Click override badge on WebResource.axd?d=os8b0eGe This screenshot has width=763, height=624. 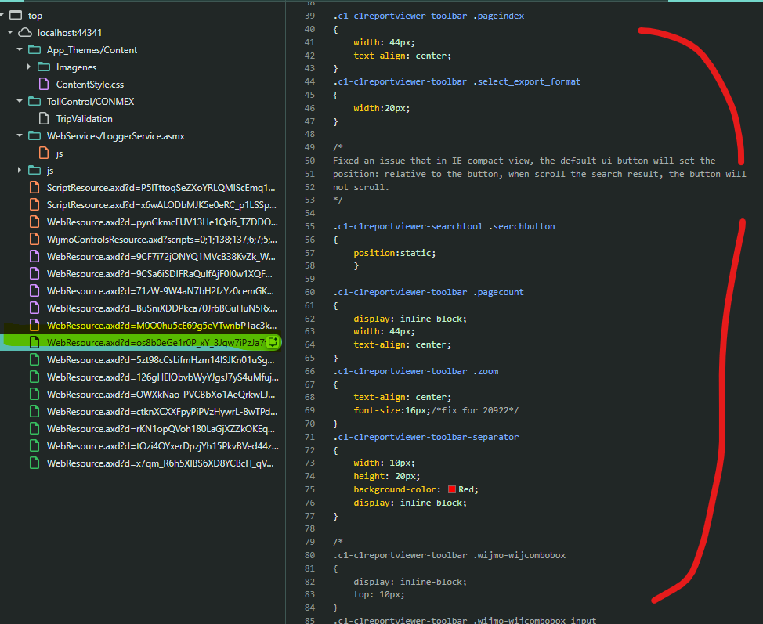click(273, 342)
